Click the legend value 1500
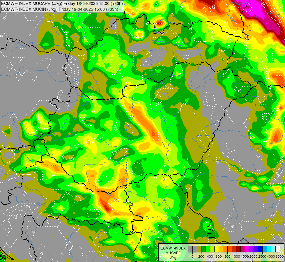 (x=245, y=256)
